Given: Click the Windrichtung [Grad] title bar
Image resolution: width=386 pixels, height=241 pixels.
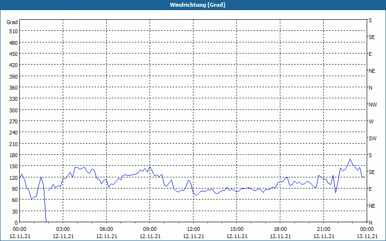Looking at the screenshot, I should tap(193, 5).
